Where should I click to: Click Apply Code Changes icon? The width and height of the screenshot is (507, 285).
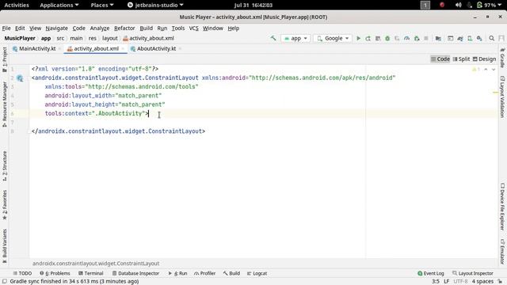[x=378, y=38]
